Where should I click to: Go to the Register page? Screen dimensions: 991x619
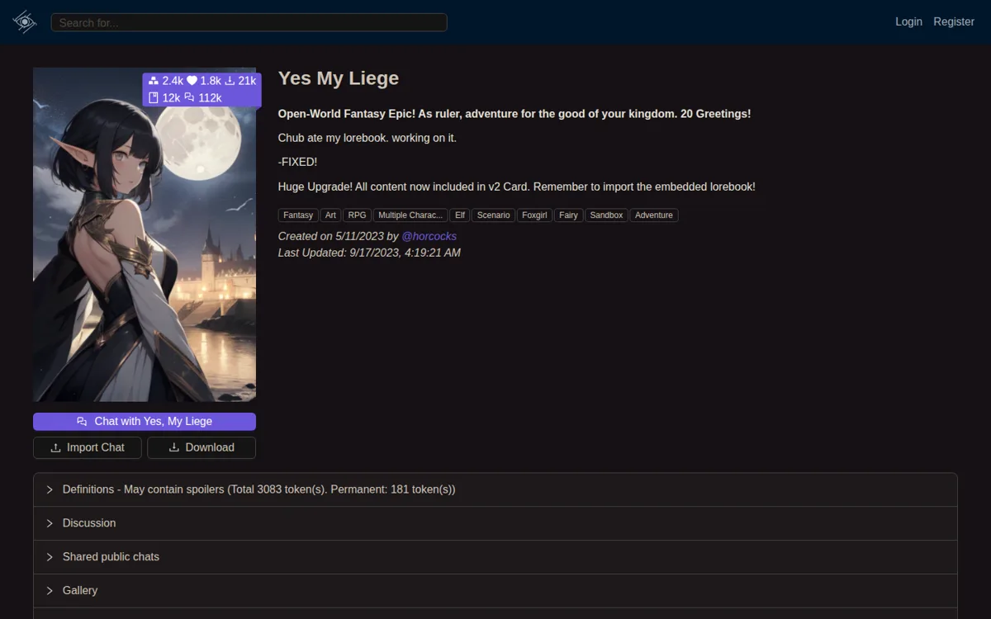coord(954,21)
